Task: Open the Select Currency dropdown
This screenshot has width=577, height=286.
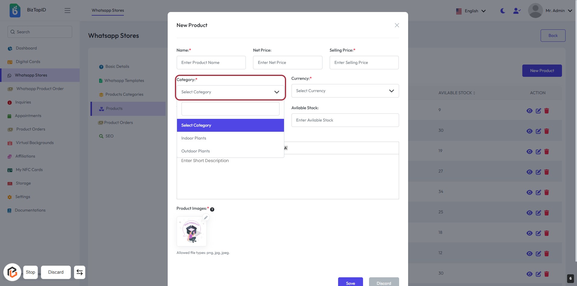Action: click(345, 91)
